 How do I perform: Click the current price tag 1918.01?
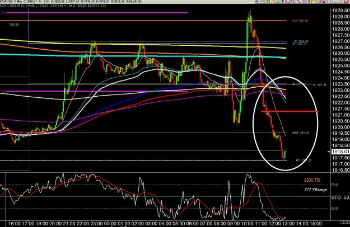[x=340, y=152]
